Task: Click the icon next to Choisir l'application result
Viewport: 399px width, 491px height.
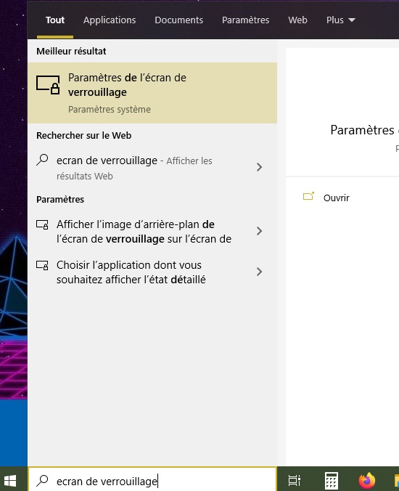Action: 42,265
